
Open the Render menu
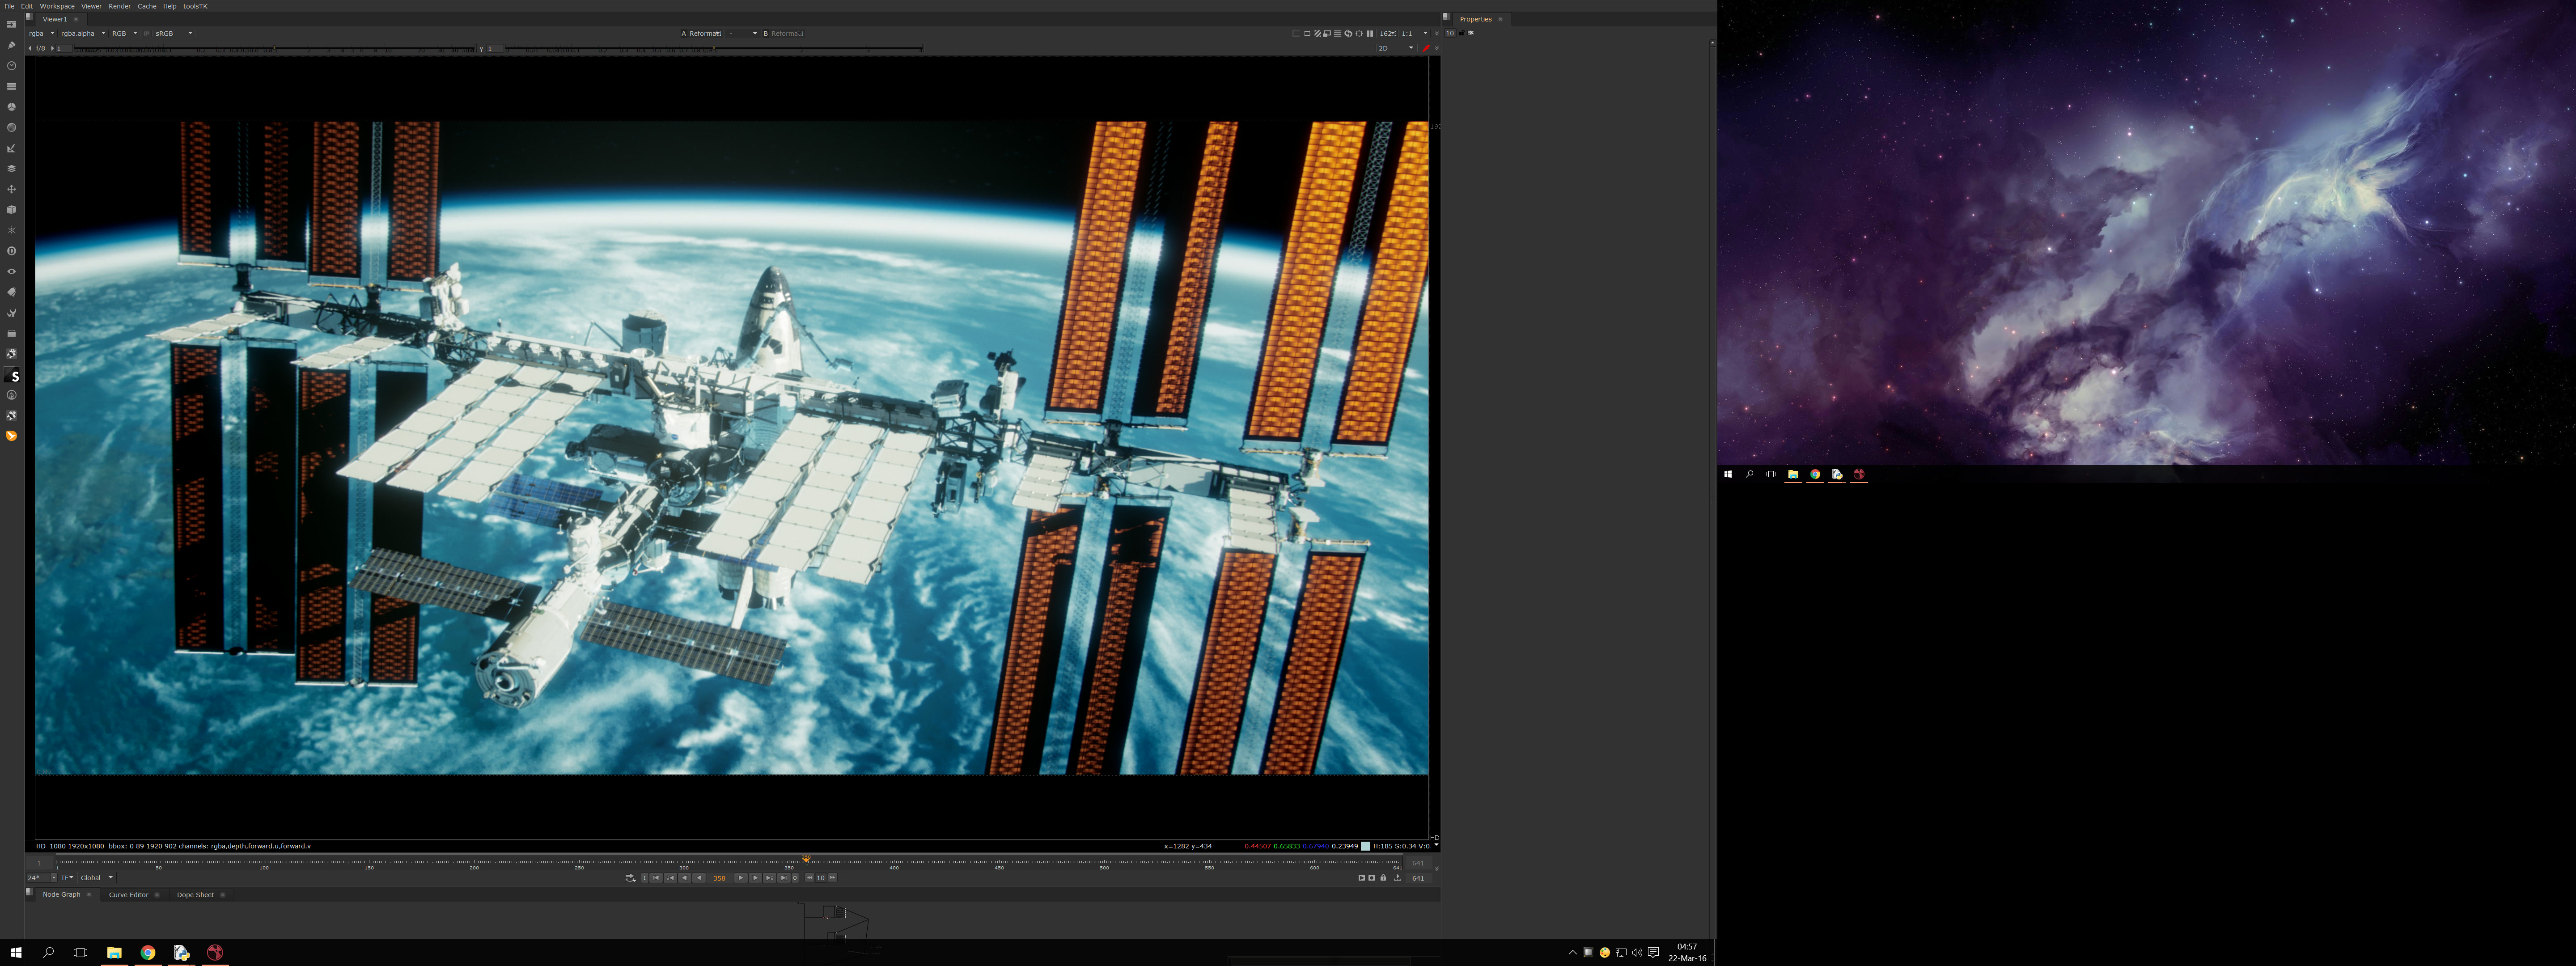tap(120, 6)
